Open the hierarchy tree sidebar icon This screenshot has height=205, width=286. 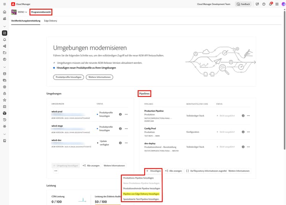5,46
